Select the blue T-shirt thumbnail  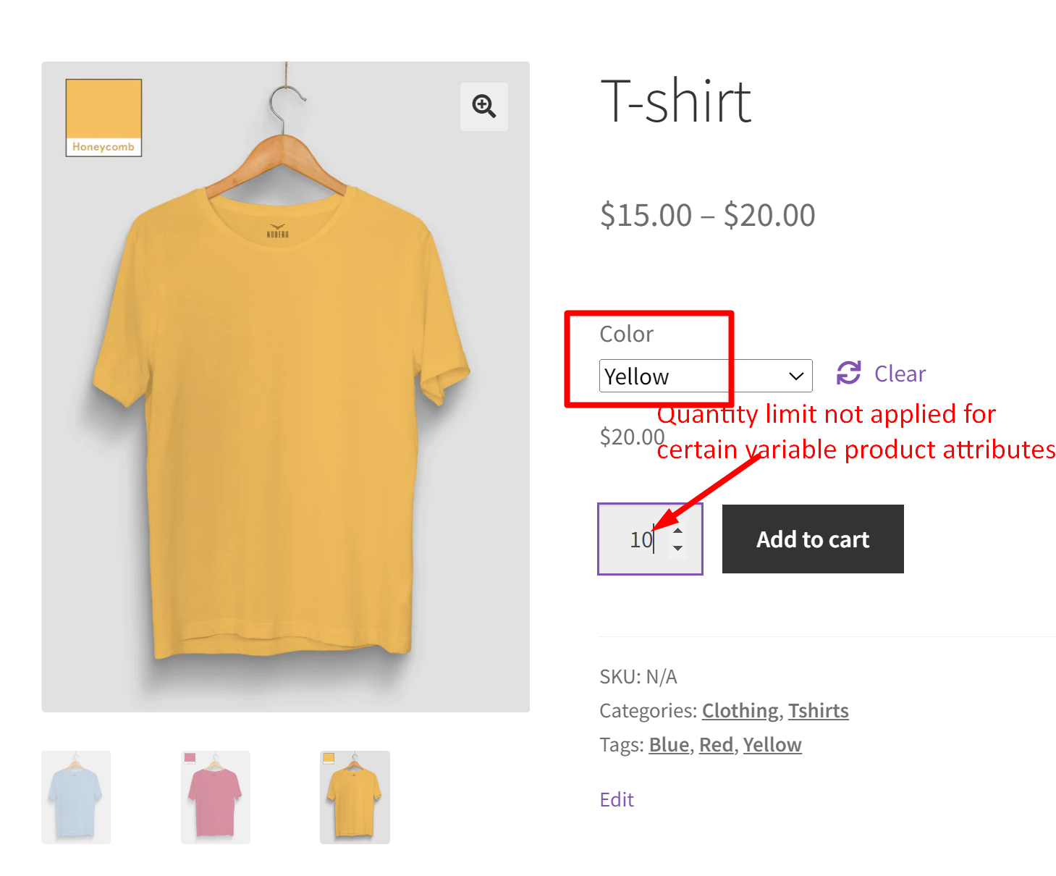[76, 797]
